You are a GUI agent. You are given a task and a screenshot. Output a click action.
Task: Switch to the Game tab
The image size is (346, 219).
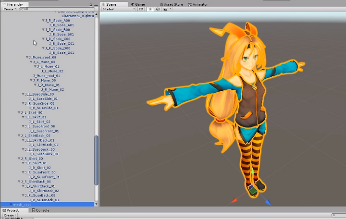pos(138,4)
